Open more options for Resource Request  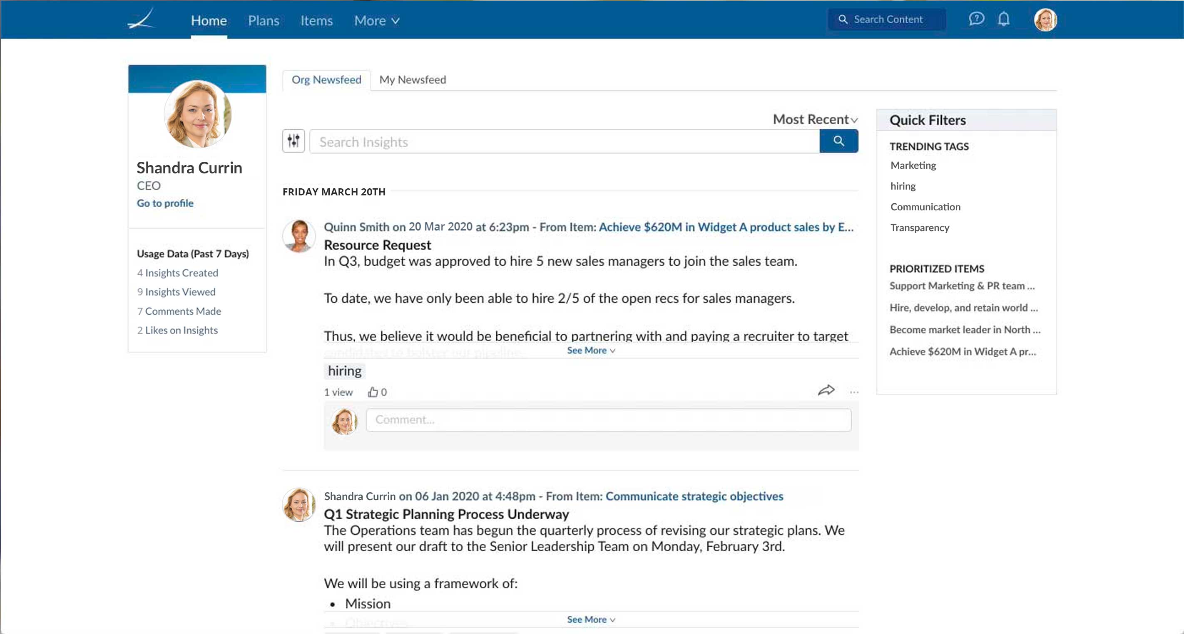click(854, 392)
